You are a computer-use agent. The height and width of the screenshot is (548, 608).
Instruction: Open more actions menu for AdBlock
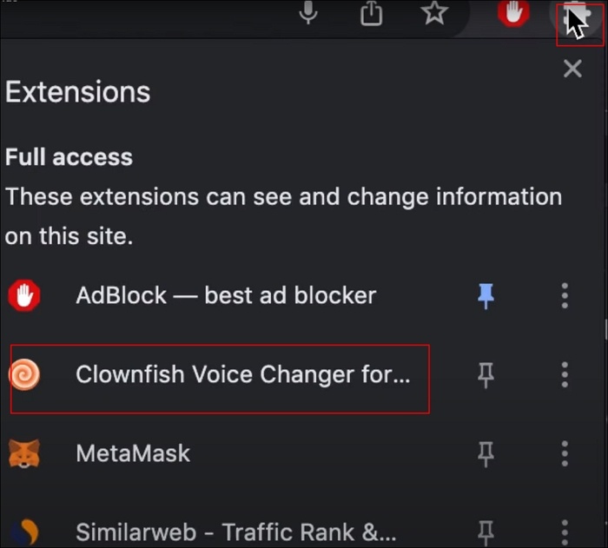tap(565, 296)
